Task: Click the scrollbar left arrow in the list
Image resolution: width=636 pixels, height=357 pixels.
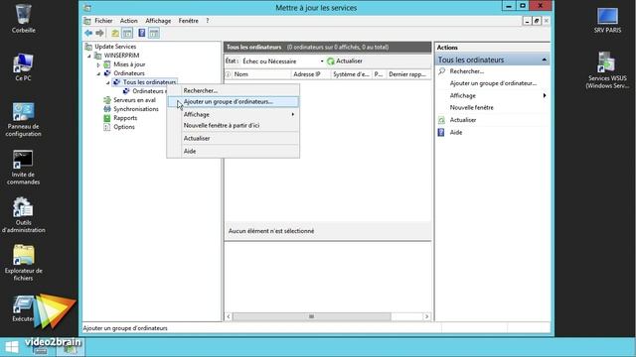Action: tap(229, 316)
